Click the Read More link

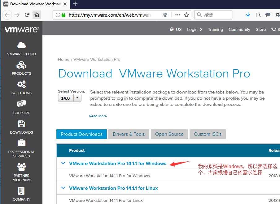98,116
